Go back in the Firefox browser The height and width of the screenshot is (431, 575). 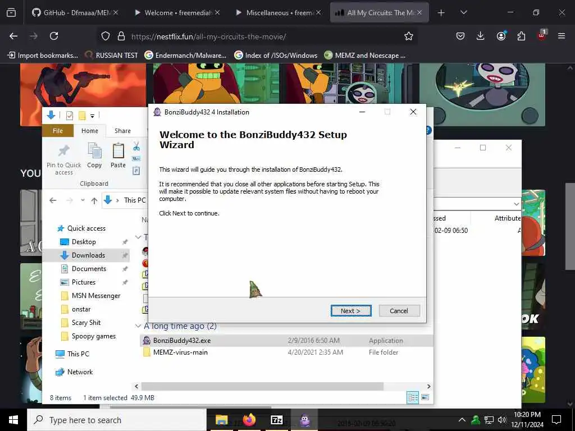[13, 36]
